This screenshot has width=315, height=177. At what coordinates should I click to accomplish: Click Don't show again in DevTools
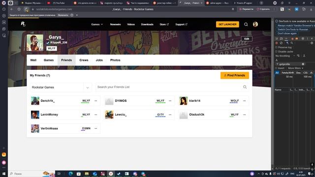tap(287, 33)
